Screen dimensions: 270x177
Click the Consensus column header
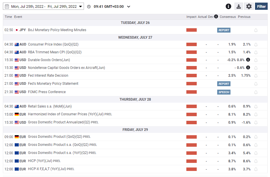(228, 17)
